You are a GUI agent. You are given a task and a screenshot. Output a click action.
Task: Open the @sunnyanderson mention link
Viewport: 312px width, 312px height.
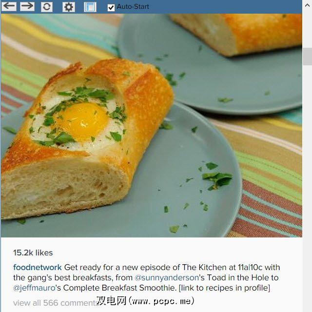[167, 277]
